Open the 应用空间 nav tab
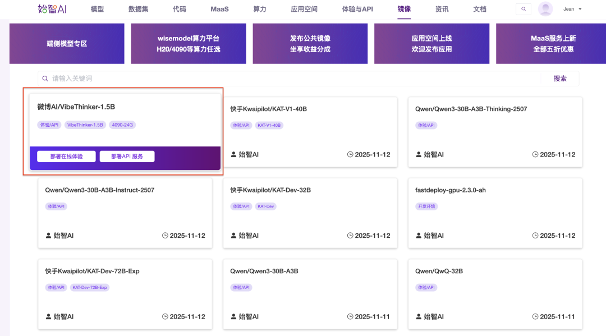The image size is (606, 336). coord(304,9)
